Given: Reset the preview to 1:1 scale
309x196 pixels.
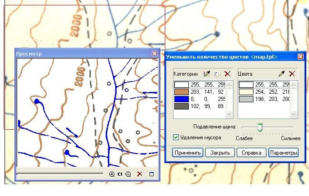Looking at the screenshot, I should tap(120, 174).
